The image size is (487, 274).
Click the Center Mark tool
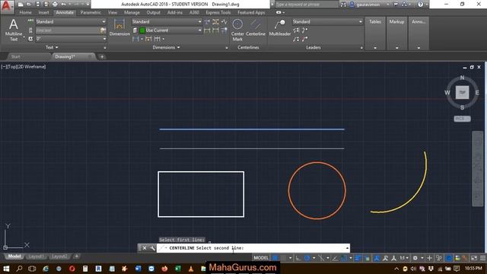point(237,30)
